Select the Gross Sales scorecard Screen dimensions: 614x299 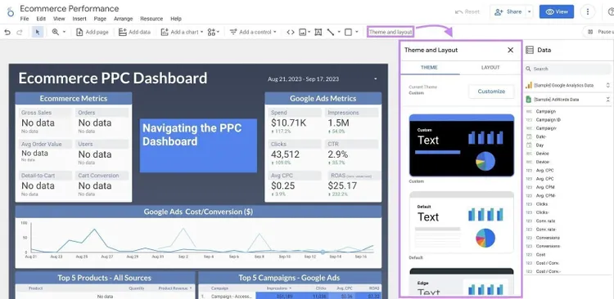[45, 121]
